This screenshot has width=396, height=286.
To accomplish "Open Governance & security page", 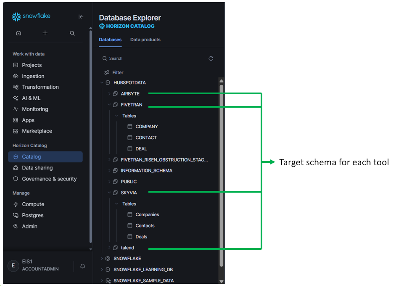I will click(x=45, y=179).
